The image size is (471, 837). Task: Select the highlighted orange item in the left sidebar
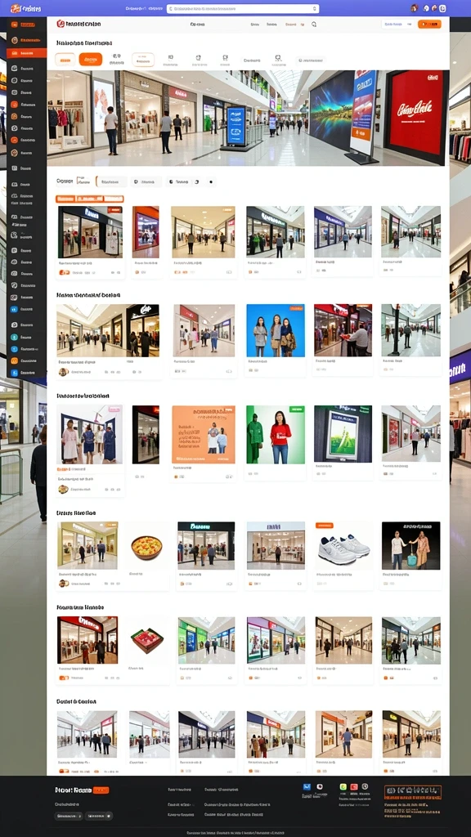(x=27, y=53)
